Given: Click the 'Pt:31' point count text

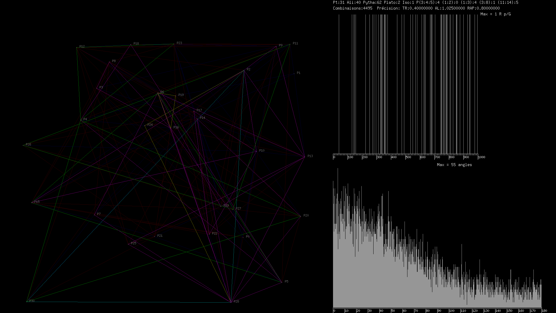Looking at the screenshot, I should [339, 2].
